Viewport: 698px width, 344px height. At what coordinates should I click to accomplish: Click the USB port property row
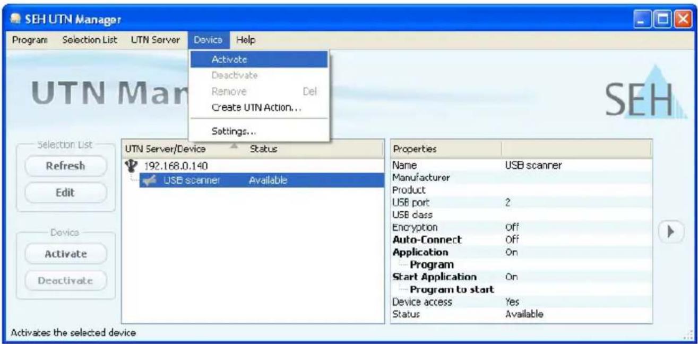click(520, 202)
